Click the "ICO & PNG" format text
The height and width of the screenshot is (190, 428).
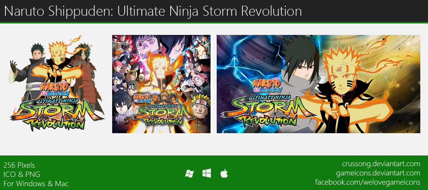tap(22, 174)
